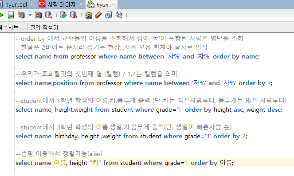This screenshot has height=176, width=294.
Task: Run the current SQL statement
Action: 1,15
